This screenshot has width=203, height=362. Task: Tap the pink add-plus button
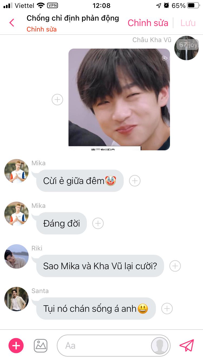coord(16,346)
